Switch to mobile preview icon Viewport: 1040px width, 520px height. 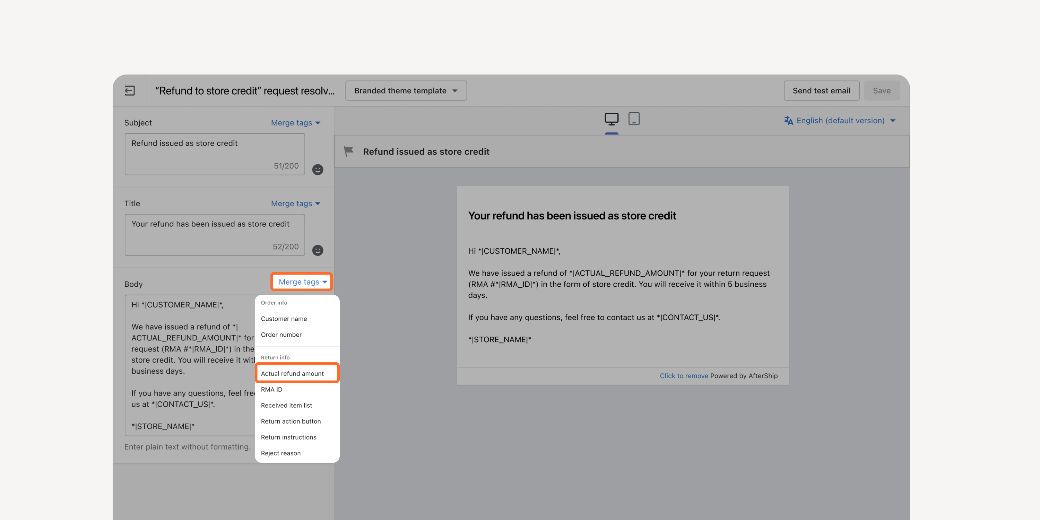(x=634, y=119)
